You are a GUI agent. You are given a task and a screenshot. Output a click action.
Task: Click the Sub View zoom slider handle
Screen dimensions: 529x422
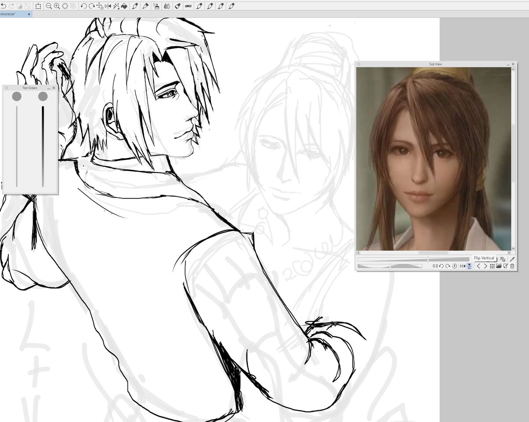pos(428,260)
